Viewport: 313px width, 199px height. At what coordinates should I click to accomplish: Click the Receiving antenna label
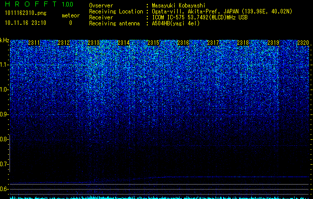(114, 23)
